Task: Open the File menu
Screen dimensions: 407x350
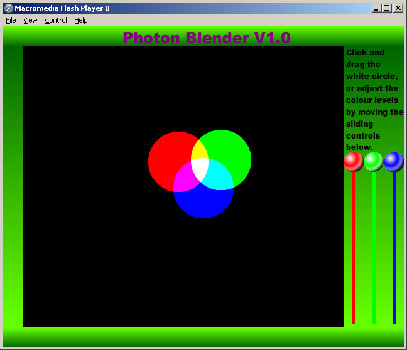Action: [11, 20]
